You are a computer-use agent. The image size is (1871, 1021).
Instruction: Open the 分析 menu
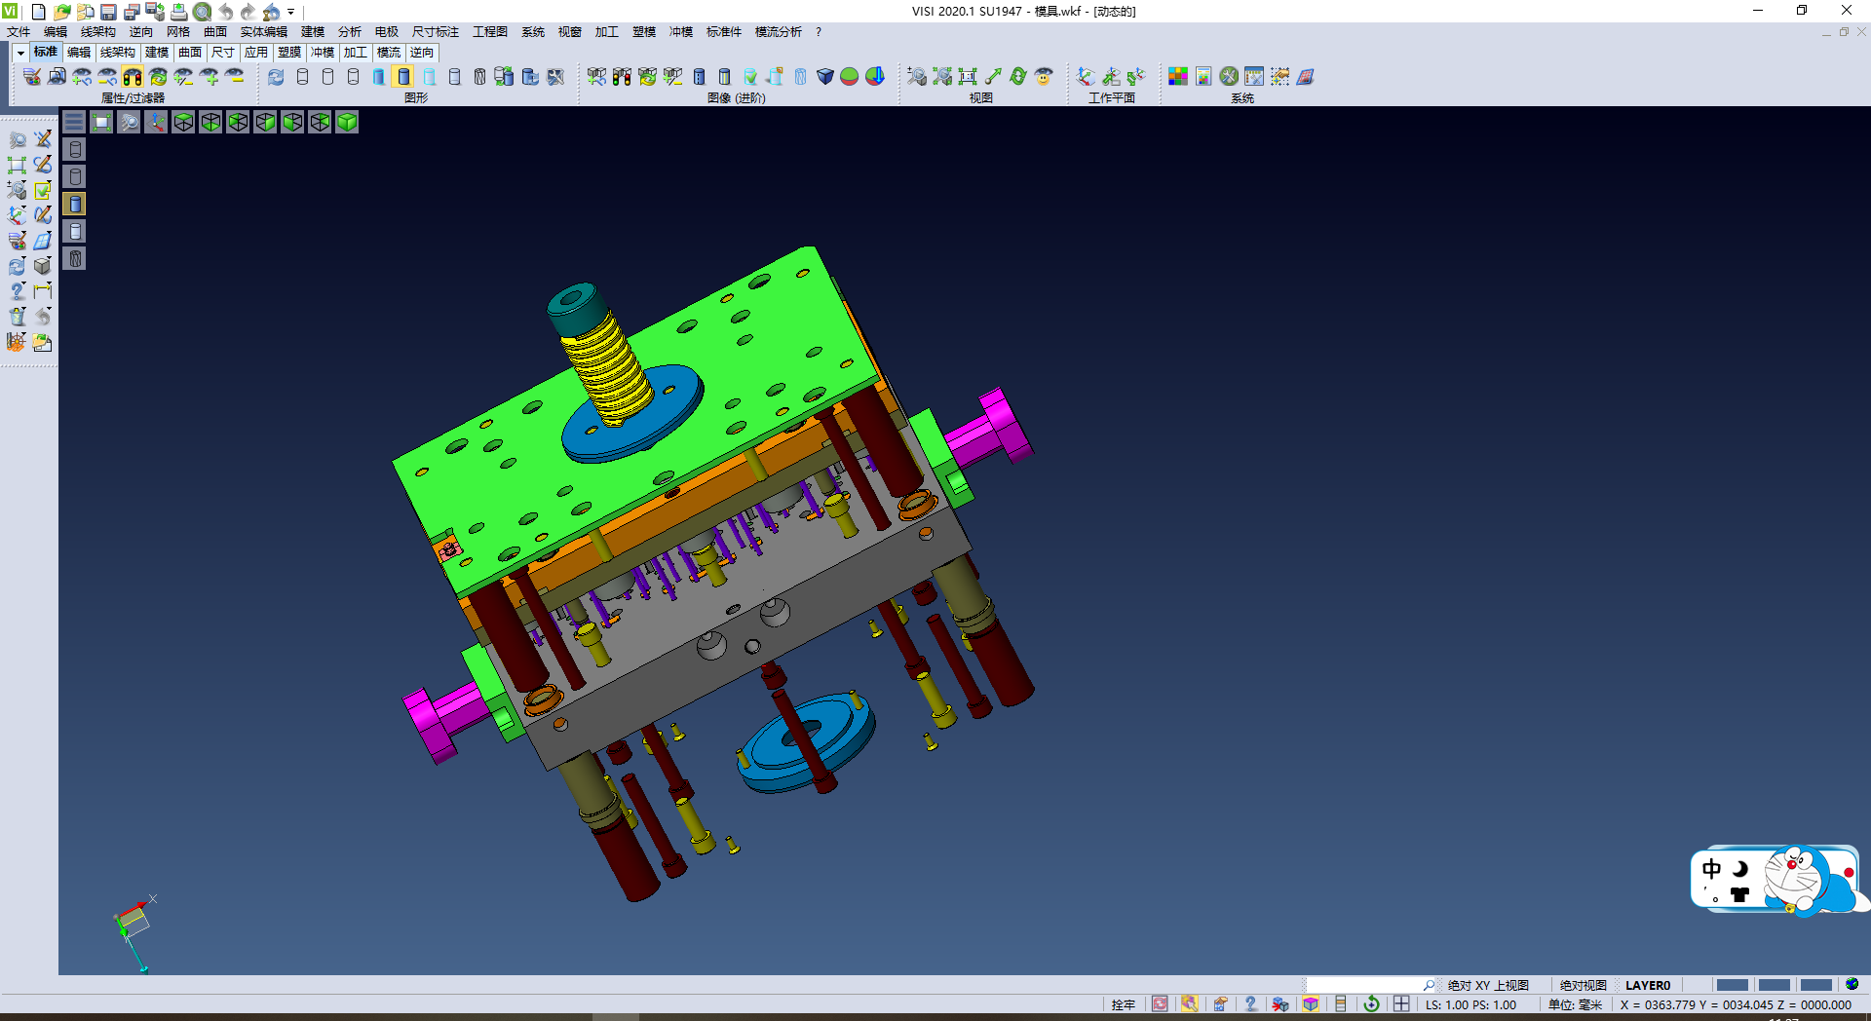[349, 32]
